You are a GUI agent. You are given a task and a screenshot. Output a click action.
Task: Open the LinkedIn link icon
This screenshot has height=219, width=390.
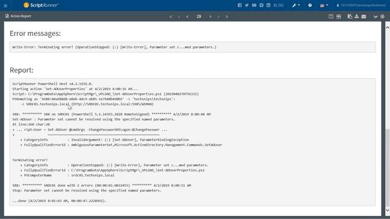(x=268, y=5)
